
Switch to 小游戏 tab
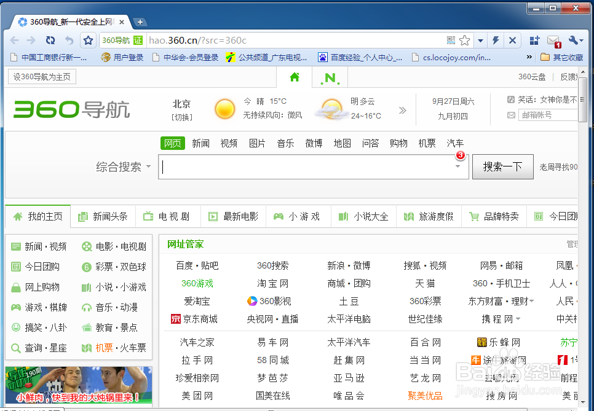pyautogui.click(x=298, y=216)
